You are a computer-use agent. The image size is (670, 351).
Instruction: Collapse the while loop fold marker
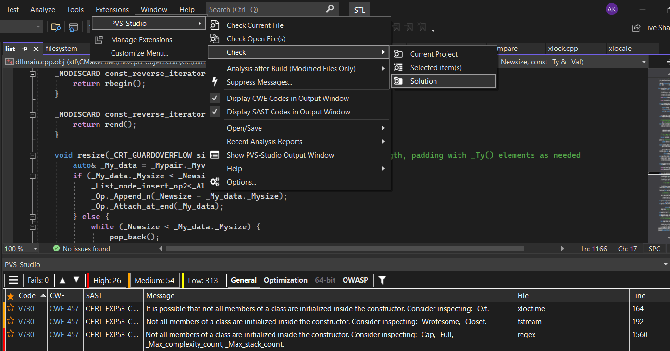[33, 227]
